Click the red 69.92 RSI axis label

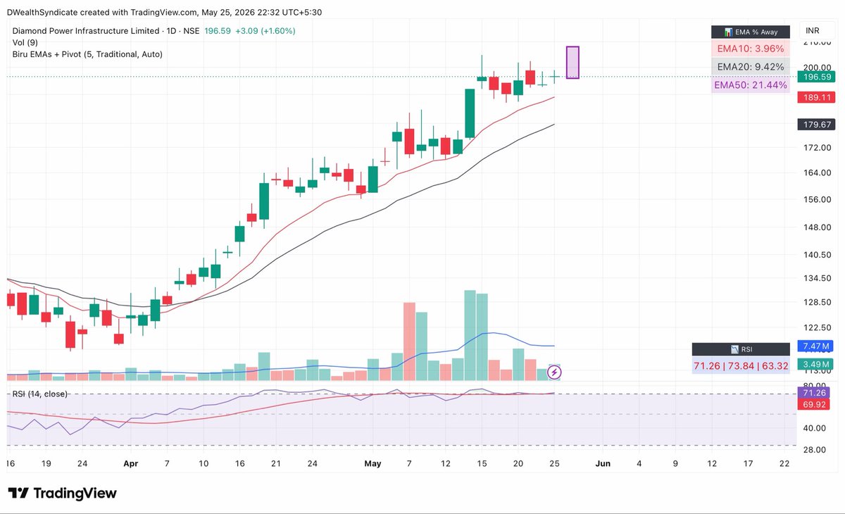coord(815,406)
